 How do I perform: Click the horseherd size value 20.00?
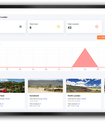click(45, 99)
